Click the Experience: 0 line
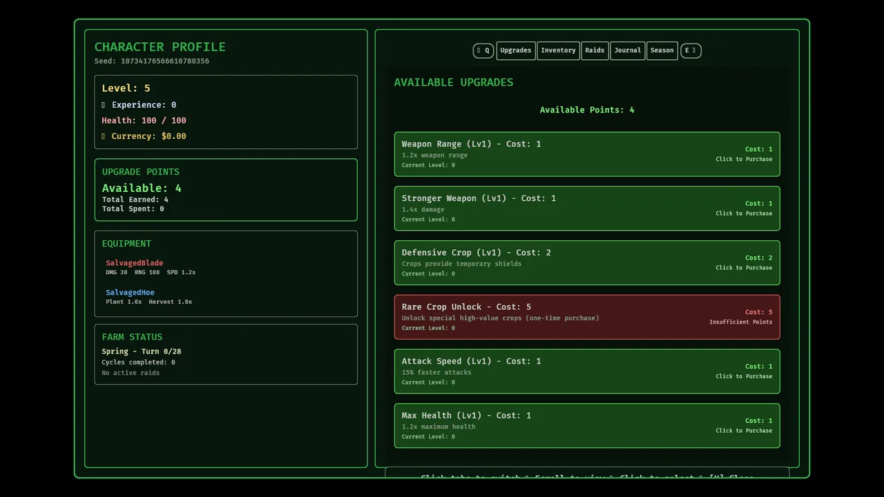The width and height of the screenshot is (884, 497). click(139, 105)
